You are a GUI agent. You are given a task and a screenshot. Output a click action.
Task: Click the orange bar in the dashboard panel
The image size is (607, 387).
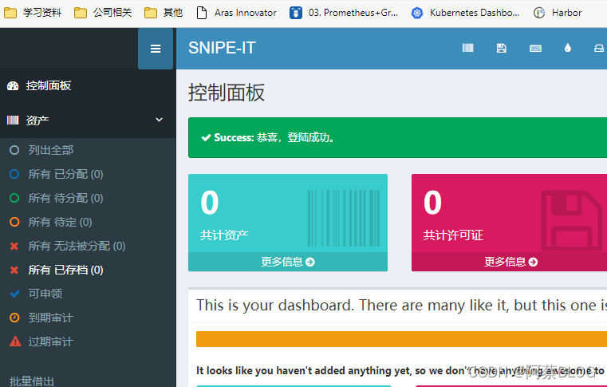401,339
